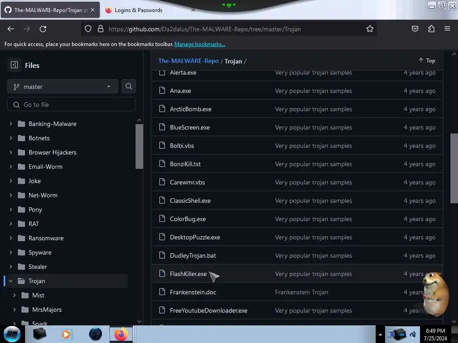The image size is (458, 343).
Task: Jump to Top of the file list
Action: (x=427, y=60)
